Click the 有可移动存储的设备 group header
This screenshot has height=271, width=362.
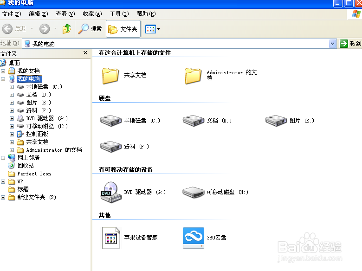(126, 170)
